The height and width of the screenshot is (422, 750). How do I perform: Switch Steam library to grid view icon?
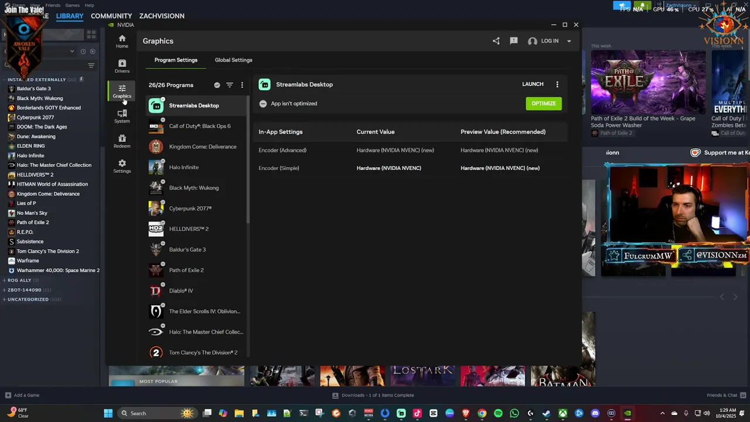tap(91, 35)
